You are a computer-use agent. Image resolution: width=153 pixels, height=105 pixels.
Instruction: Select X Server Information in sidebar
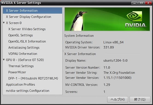click(33, 11)
